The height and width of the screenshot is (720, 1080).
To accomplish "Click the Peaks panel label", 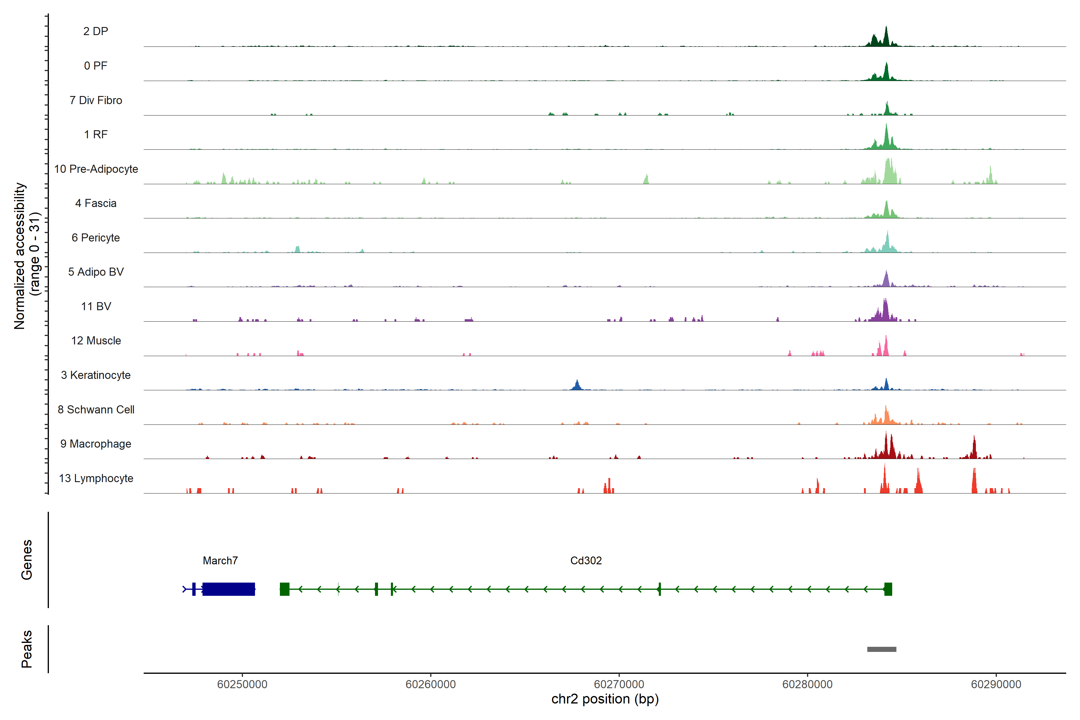I will tap(27, 649).
